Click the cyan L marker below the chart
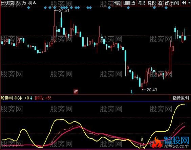The width and height of the screenshot is (191, 150). 132,92
